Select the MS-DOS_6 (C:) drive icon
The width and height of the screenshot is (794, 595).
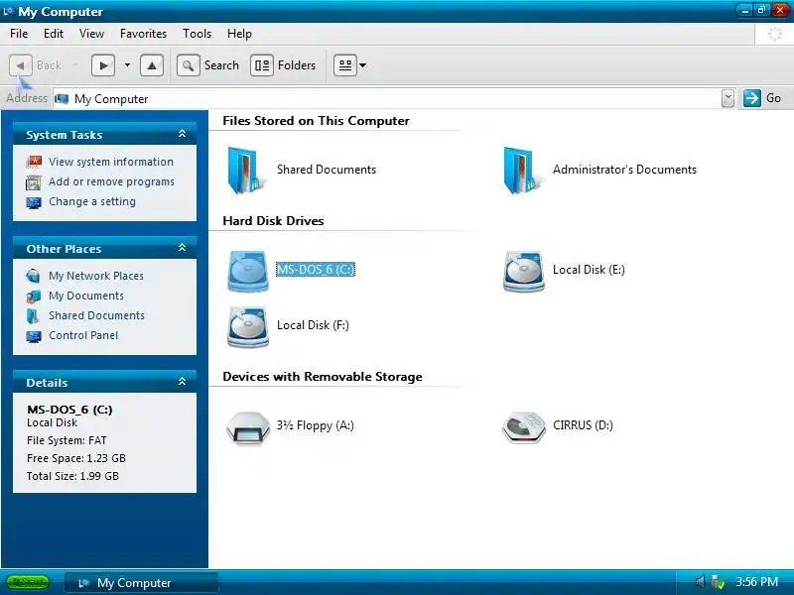coord(247,271)
